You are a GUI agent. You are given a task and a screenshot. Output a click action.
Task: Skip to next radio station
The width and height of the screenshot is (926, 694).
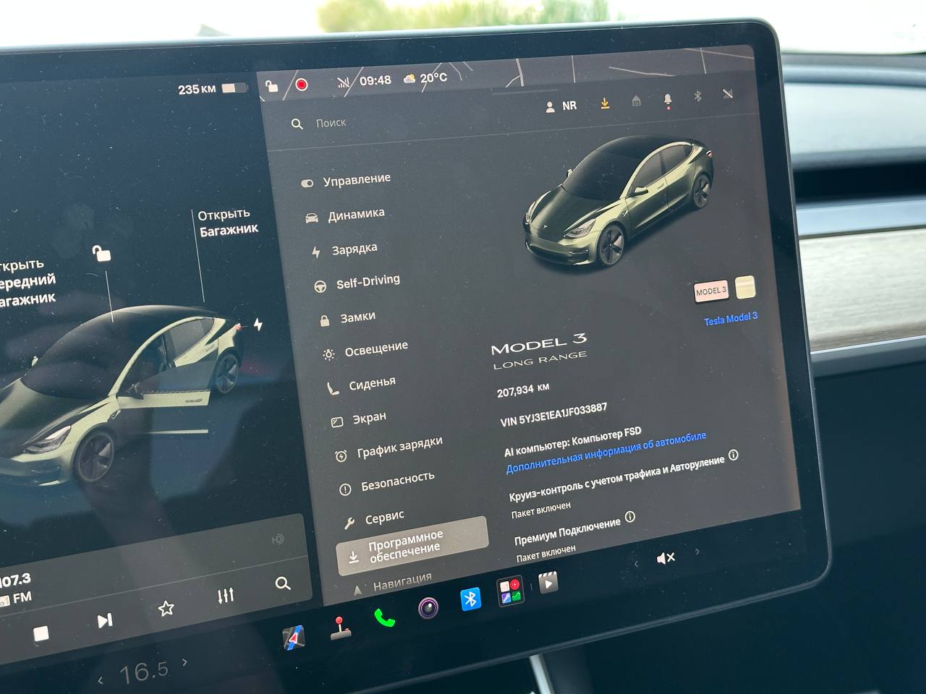coord(104,620)
